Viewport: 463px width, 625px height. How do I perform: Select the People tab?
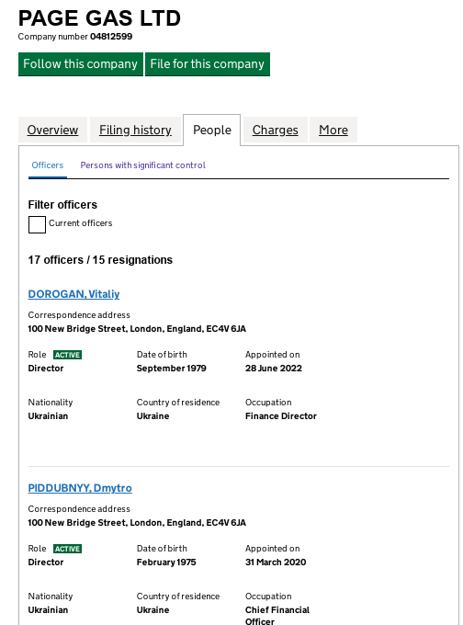(212, 130)
